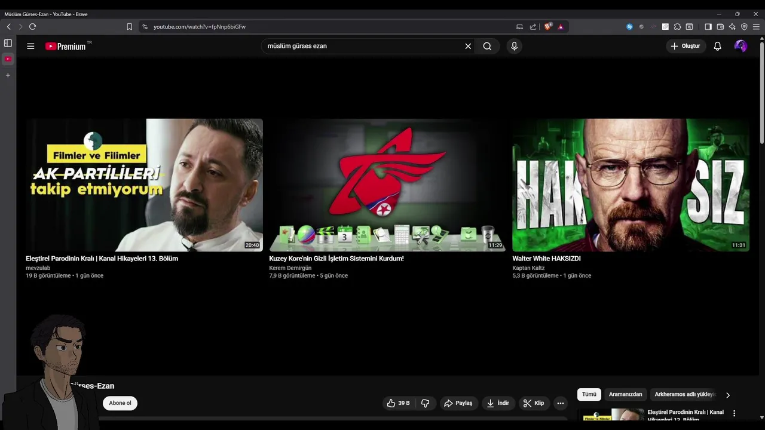The image size is (765, 430).
Task: Open Walter White HAKSIZDI thumbnail
Action: (x=631, y=185)
